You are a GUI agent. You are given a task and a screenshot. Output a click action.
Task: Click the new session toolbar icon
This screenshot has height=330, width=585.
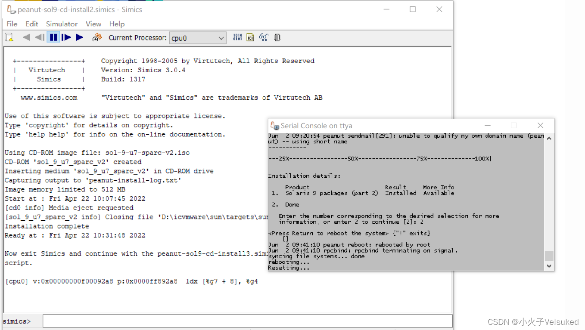point(9,37)
